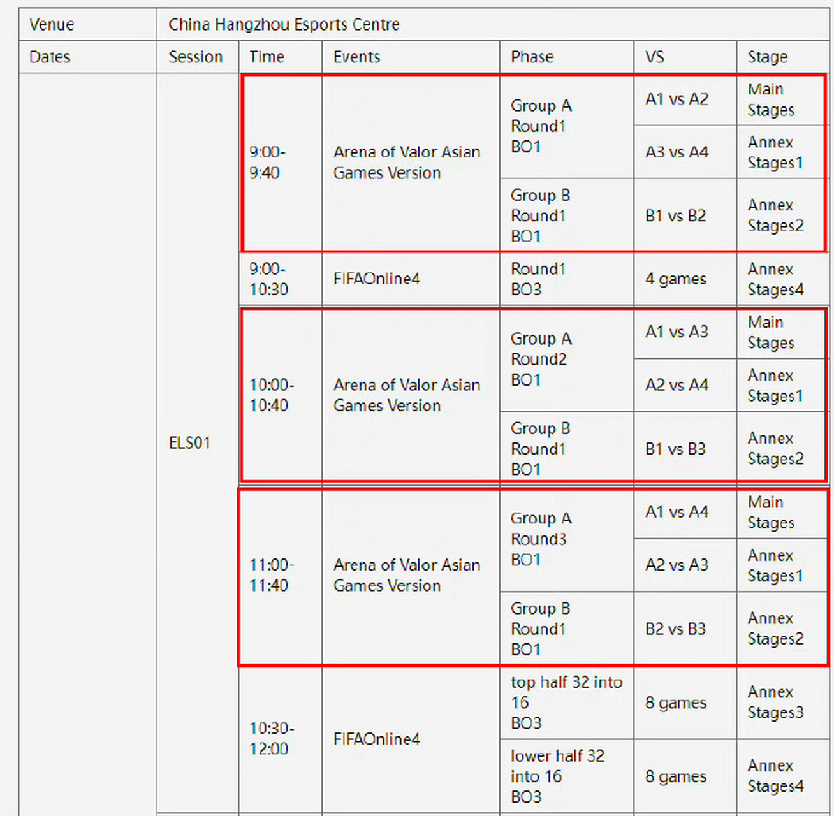Select Main Stages beside A1 vs A3
Screen dimensions: 834x816
point(782,332)
